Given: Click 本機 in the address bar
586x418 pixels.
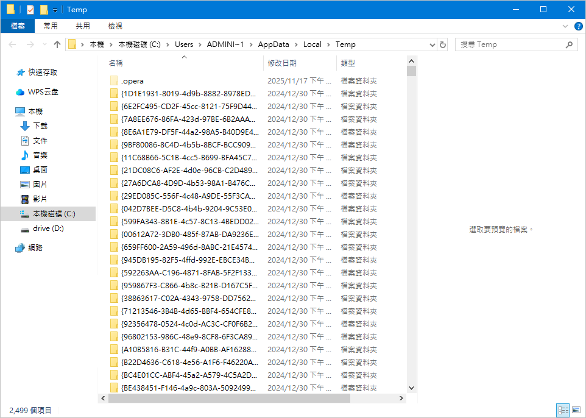Looking at the screenshot, I should coord(97,44).
